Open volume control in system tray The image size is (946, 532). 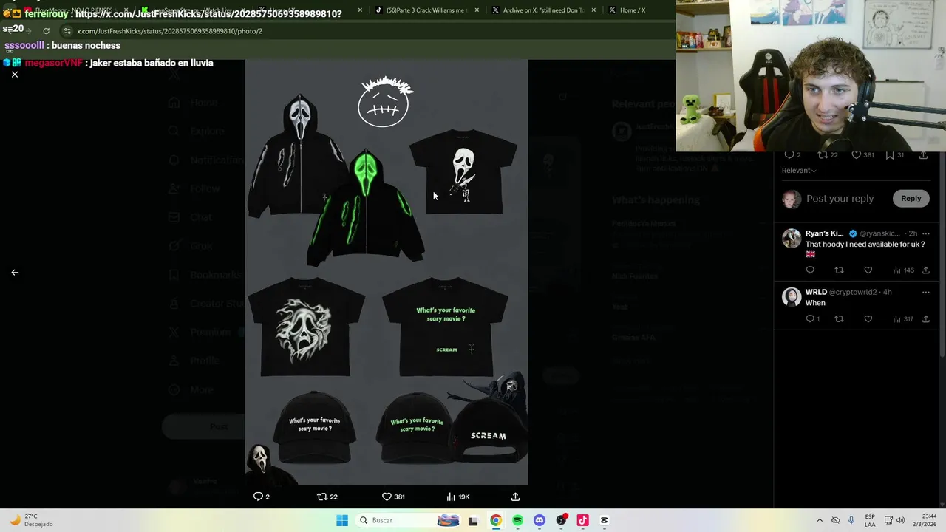click(900, 520)
